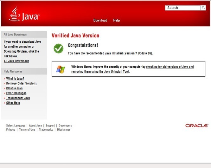Open the Developers footer link
Viewport: 211px width, 168px height.
(65, 126)
